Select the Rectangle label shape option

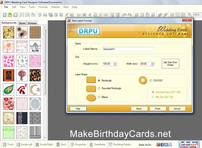(99, 81)
